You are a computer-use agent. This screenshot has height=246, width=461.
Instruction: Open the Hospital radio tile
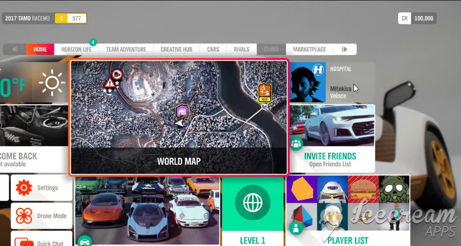click(332, 82)
